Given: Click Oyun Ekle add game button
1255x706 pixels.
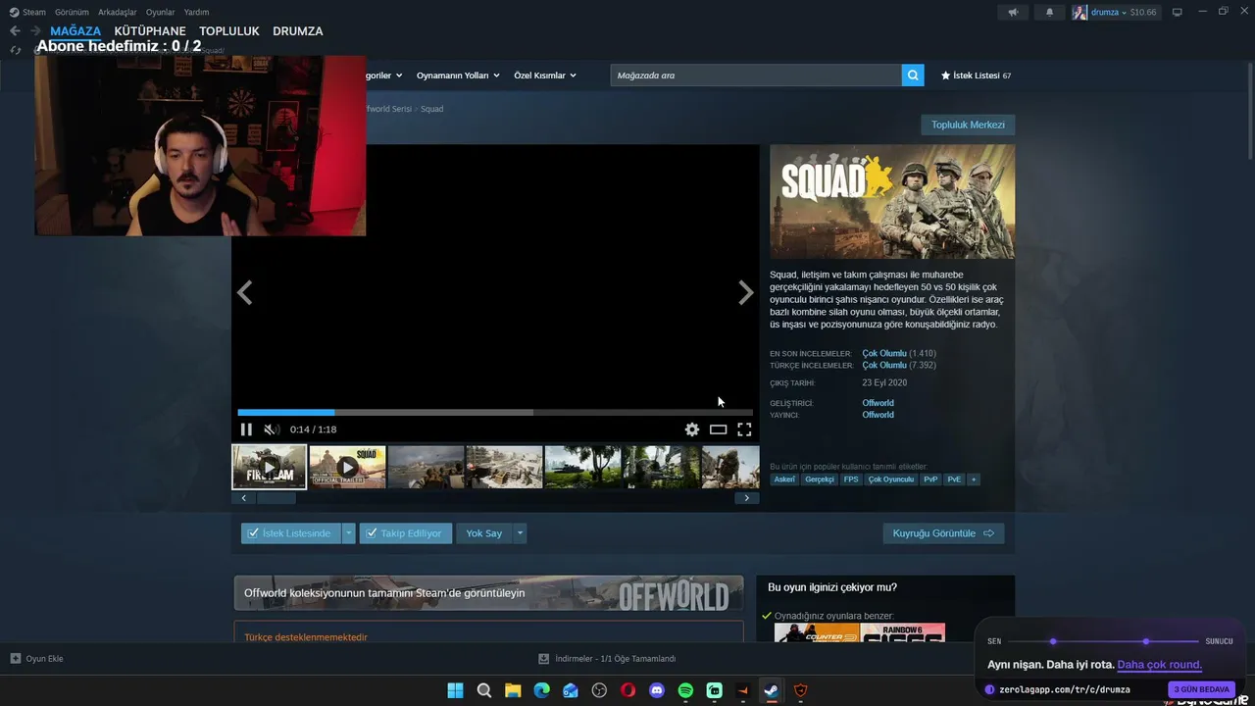Looking at the screenshot, I should pyautogui.click(x=37, y=659).
